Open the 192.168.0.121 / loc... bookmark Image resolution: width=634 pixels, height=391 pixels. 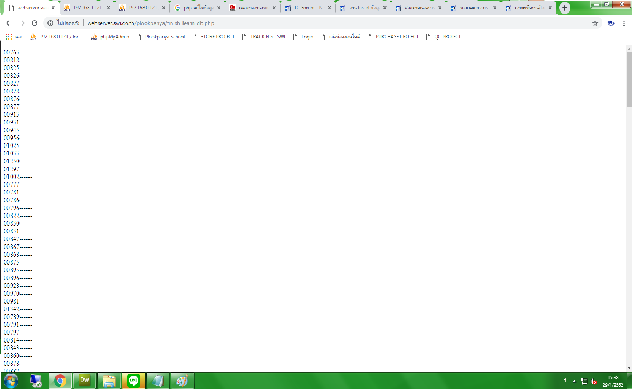pos(56,37)
